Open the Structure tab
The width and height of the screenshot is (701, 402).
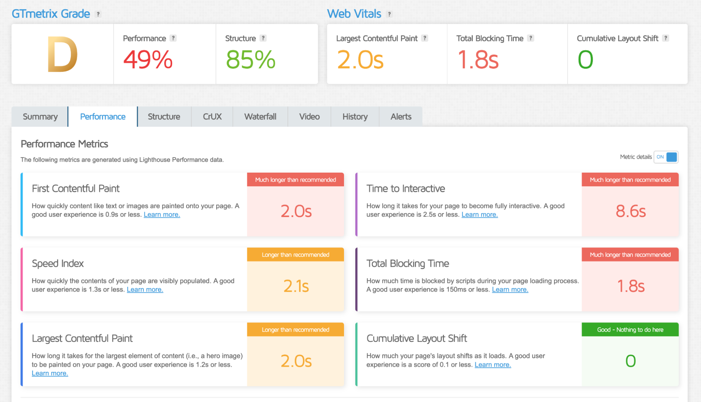coord(164,117)
